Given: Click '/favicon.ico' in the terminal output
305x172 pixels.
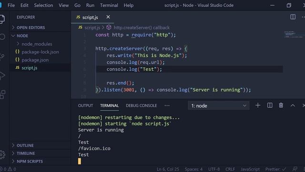Looking at the screenshot, I should (x=94, y=149).
